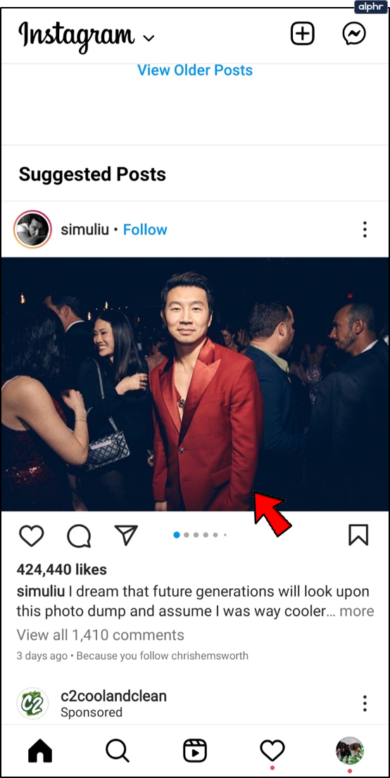Open the new post plus icon
This screenshot has width=390, height=778.
(x=303, y=34)
